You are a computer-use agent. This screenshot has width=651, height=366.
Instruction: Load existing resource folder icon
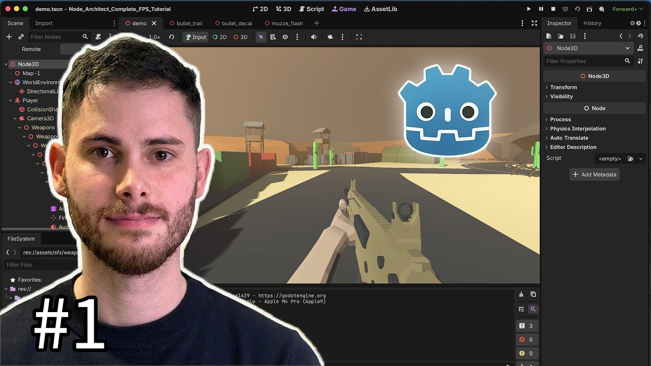[560, 36]
